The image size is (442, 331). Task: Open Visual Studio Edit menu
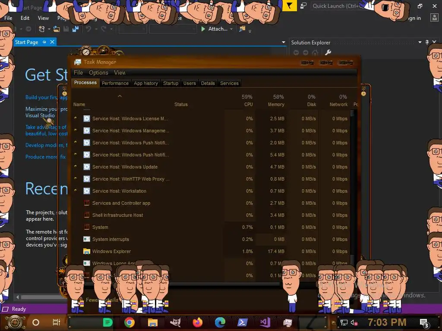(25, 18)
